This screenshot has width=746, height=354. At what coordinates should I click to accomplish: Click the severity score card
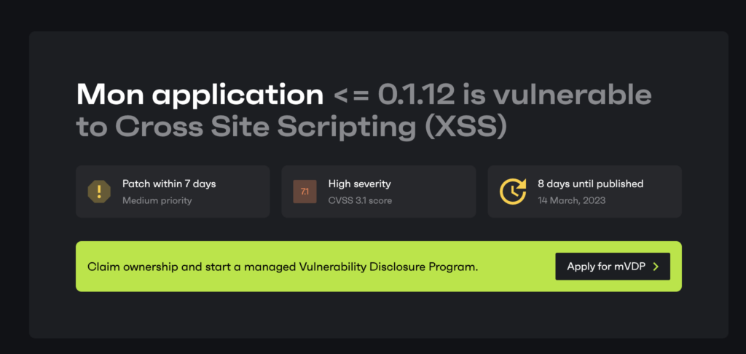tap(379, 192)
